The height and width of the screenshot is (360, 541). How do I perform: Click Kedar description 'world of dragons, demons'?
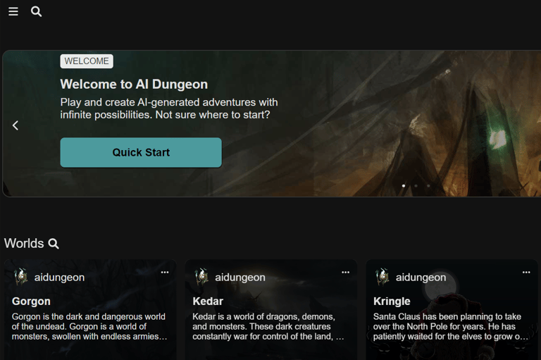(281, 316)
